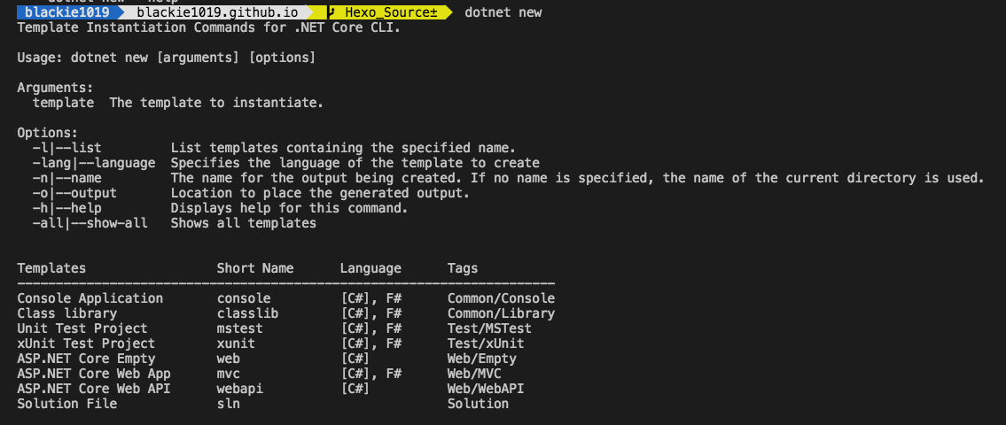Click the 'Tags' column header
This screenshot has width=1006, height=425.
(462, 268)
